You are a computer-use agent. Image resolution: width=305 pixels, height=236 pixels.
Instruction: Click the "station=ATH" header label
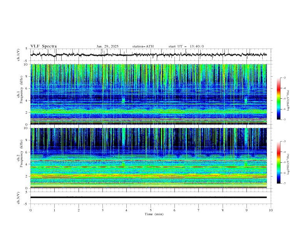coord(143,46)
